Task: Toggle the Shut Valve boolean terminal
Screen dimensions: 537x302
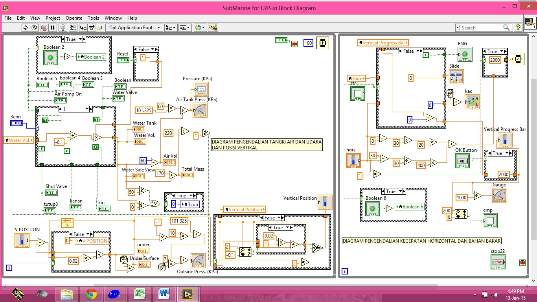Action: (51, 193)
